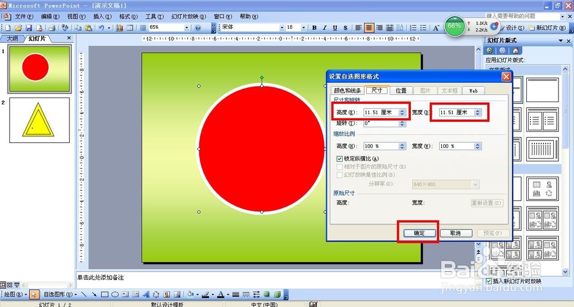Switch to the Position tab in dialog
574x307 pixels.
pyautogui.click(x=401, y=91)
